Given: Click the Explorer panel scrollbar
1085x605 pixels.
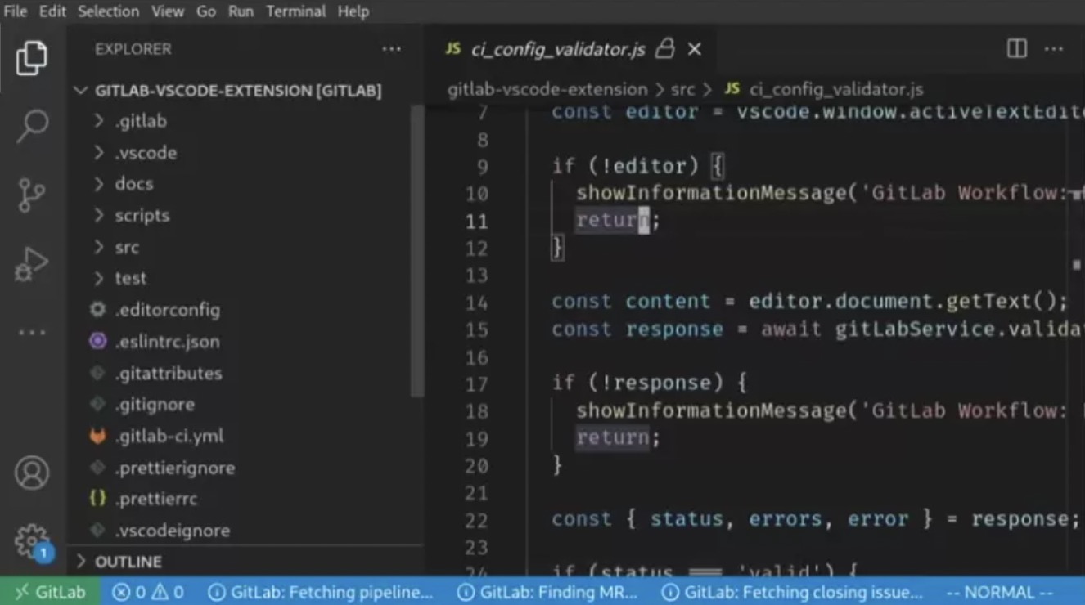Looking at the screenshot, I should pos(417,252).
